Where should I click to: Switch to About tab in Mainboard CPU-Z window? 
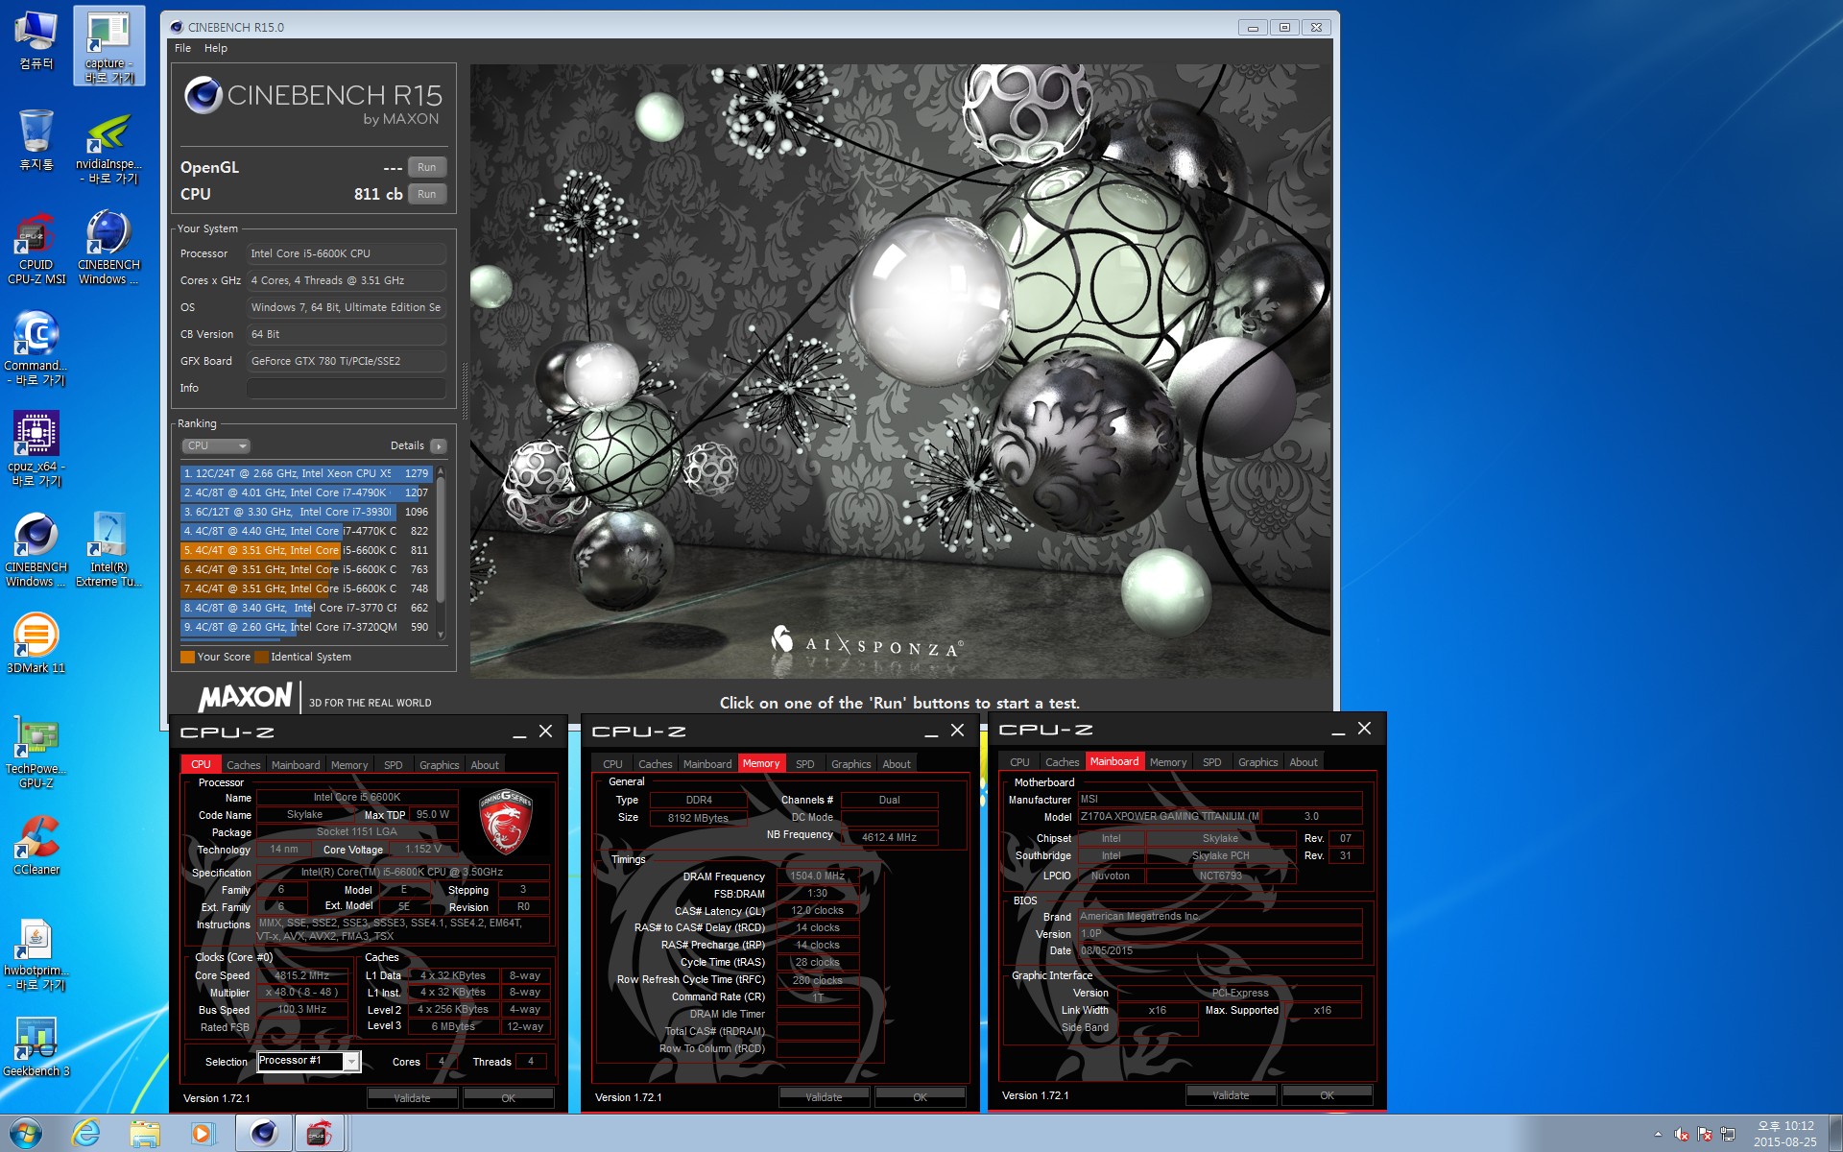1304,762
